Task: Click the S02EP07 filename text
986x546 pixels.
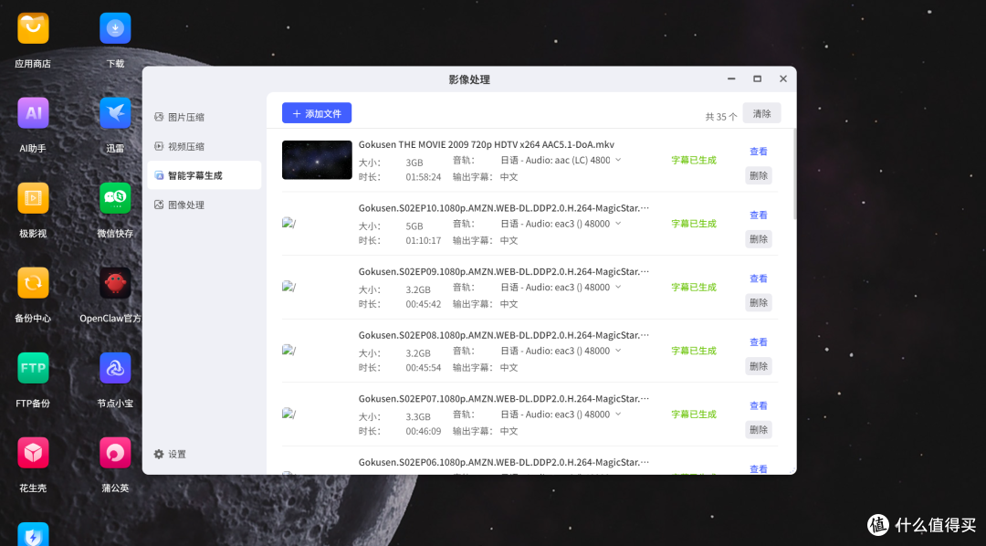Action: coord(504,399)
